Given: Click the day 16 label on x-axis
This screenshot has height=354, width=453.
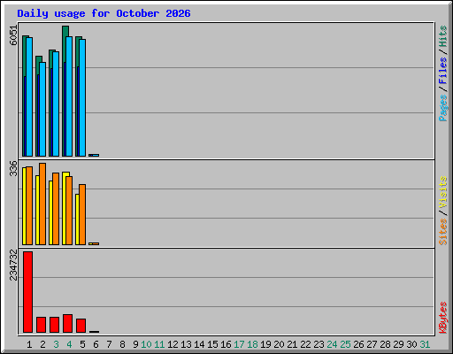Looking at the screenshot, I should (226, 344).
